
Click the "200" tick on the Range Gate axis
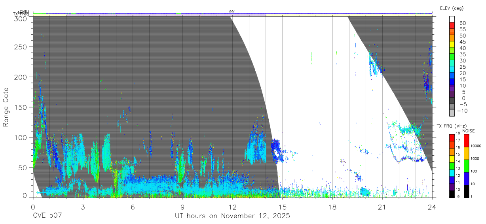tap(21, 77)
